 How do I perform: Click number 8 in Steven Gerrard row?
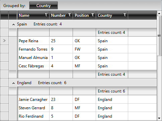coord(61,108)
